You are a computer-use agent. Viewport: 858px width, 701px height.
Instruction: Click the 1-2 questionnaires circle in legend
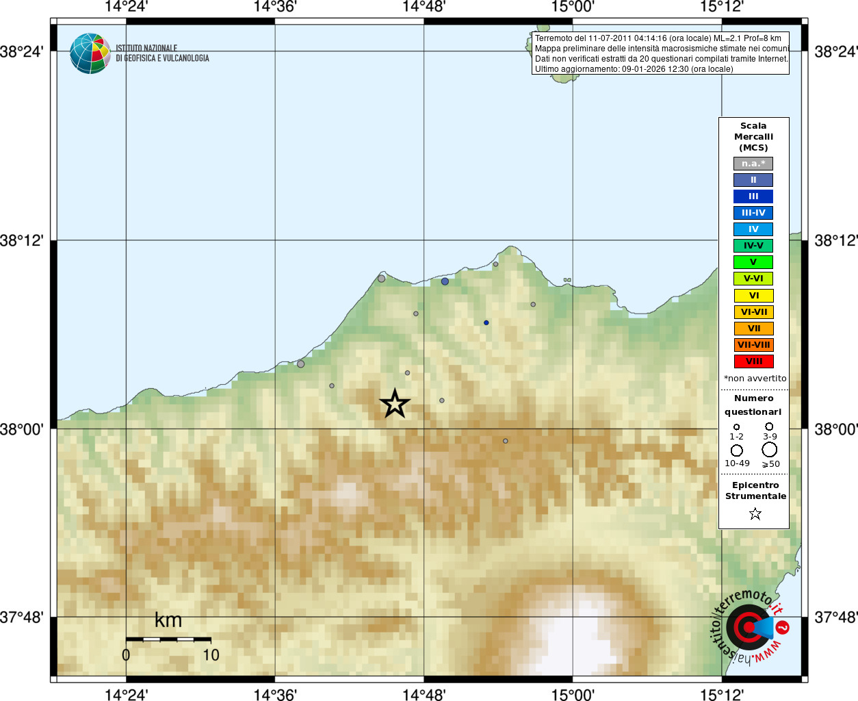coord(736,427)
